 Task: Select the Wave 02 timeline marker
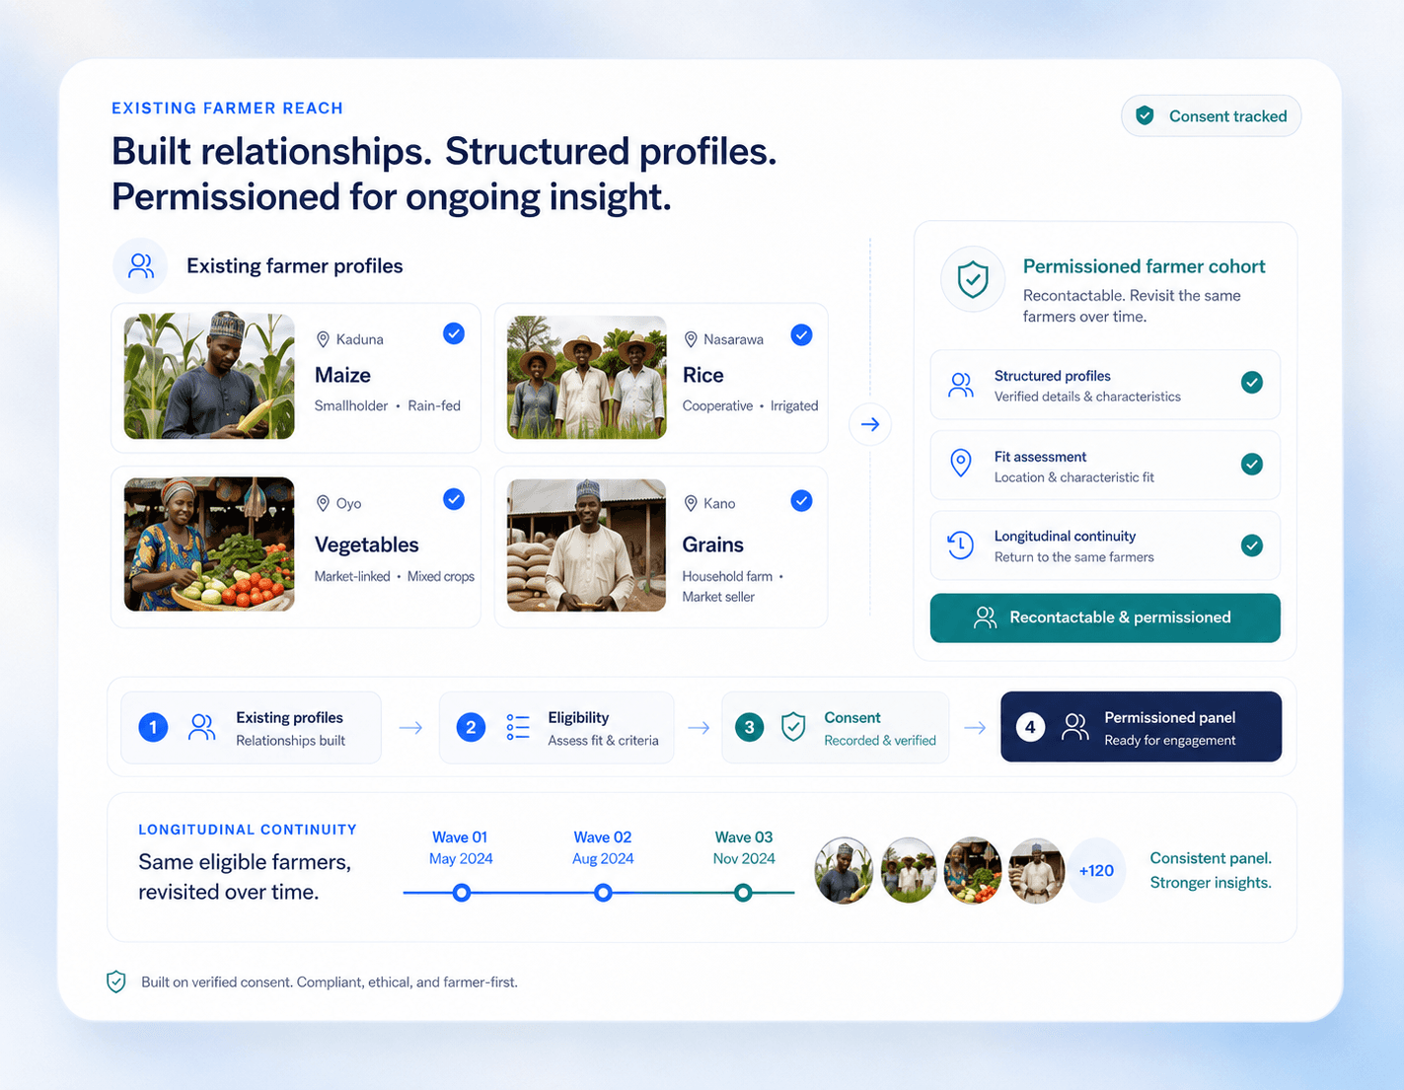click(x=603, y=893)
